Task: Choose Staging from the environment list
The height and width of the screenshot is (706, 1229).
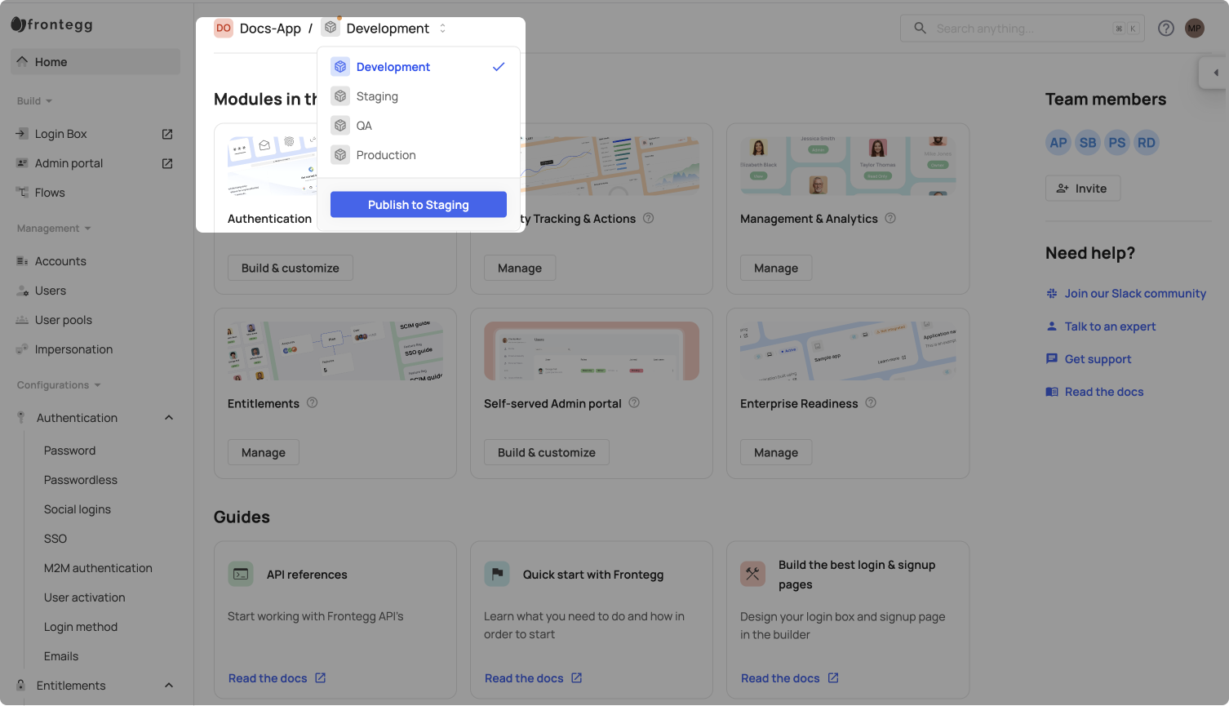Action: (377, 95)
